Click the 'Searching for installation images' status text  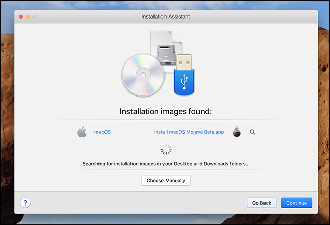tap(166, 164)
